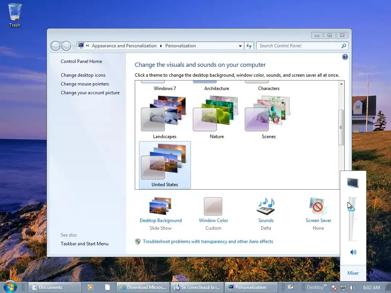The image size is (391, 293).
Task: Select the Scenes theme
Action: (268, 117)
